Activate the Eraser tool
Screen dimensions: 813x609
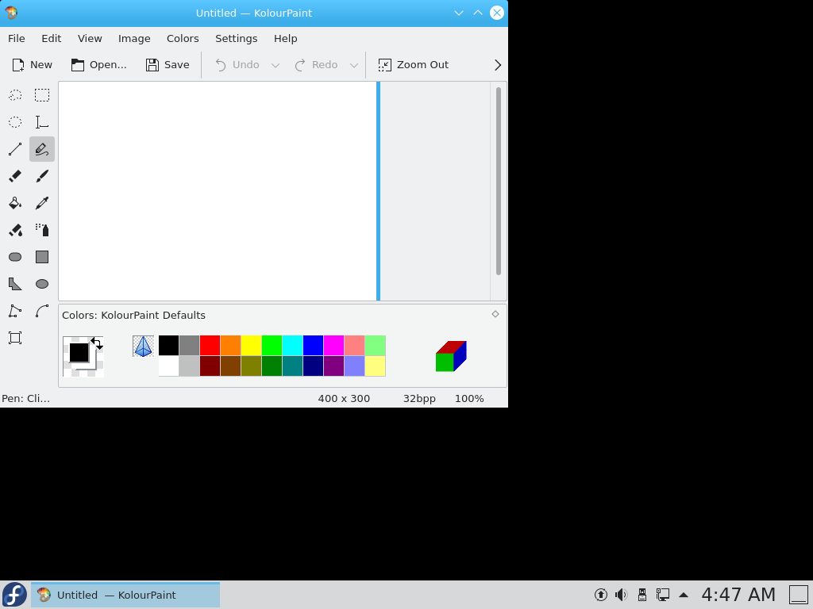click(x=15, y=176)
